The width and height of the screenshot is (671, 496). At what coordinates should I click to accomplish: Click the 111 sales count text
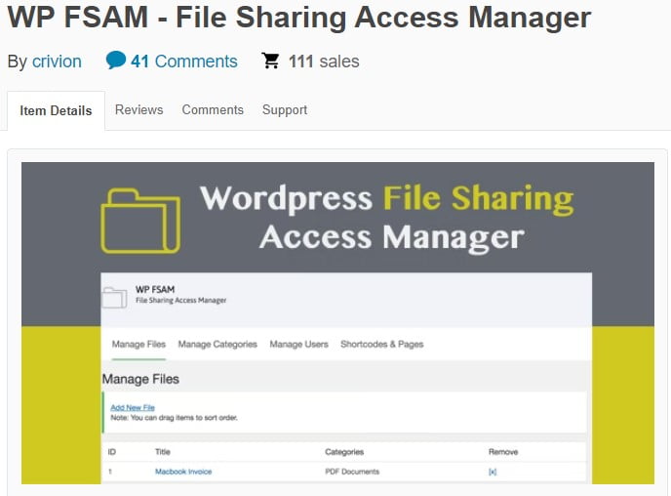tap(324, 62)
